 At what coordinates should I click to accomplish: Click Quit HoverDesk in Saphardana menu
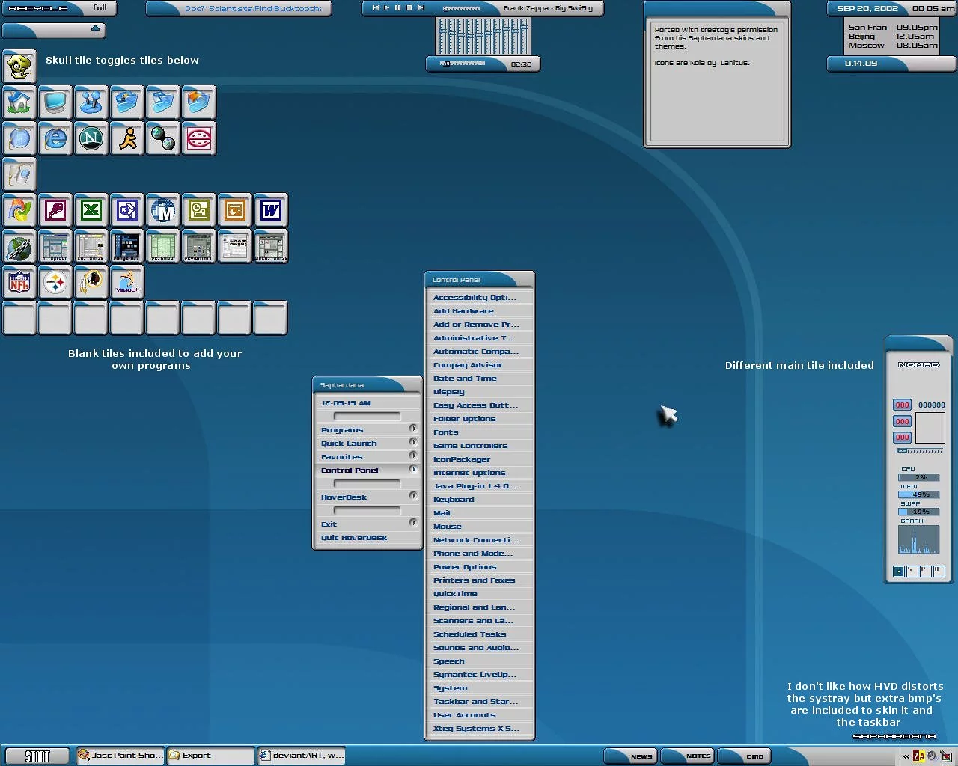pos(354,538)
